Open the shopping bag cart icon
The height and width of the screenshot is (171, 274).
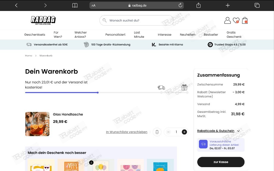(245, 20)
